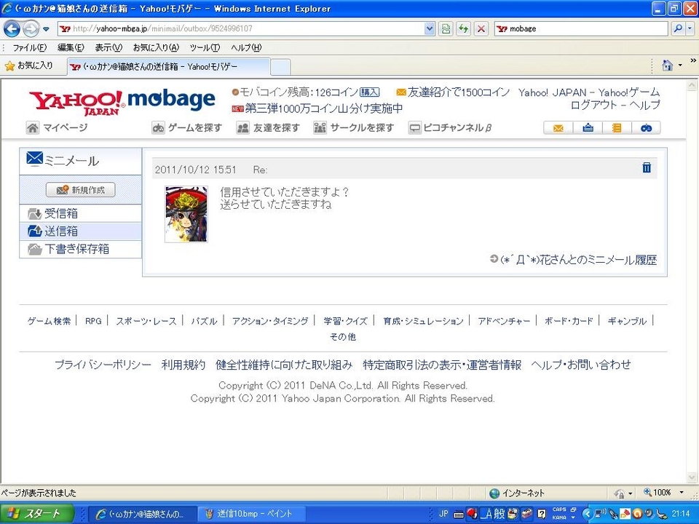Expand the address bar history dropdown

430,28
